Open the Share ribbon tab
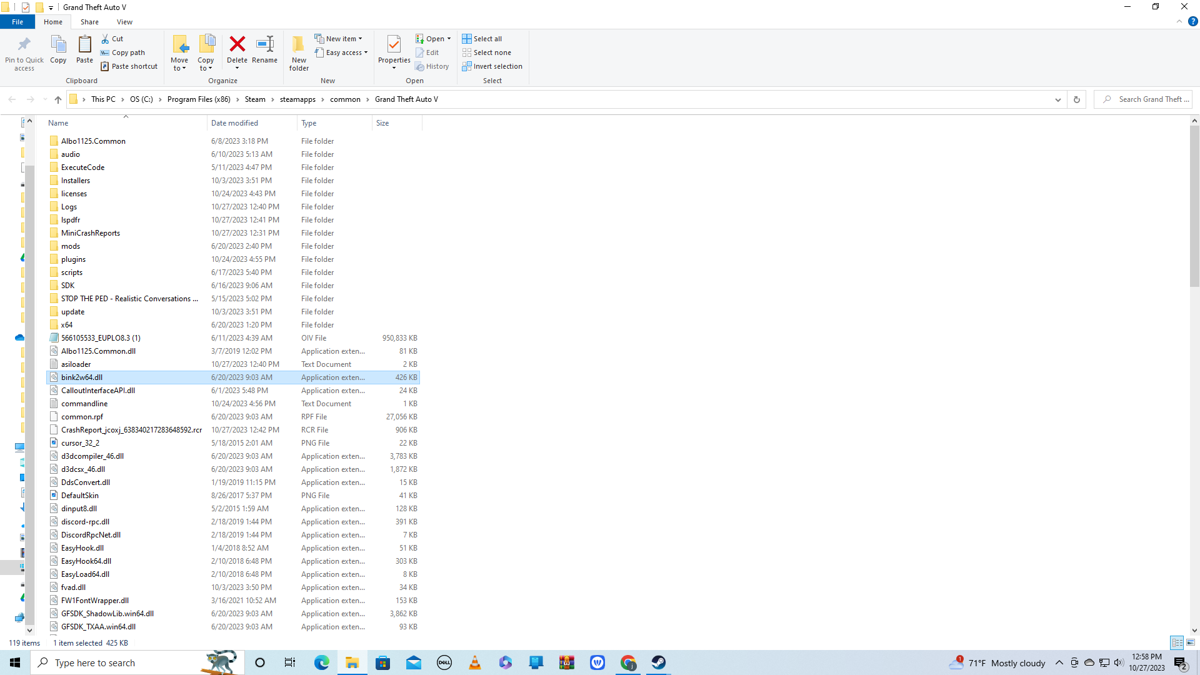This screenshot has width=1200, height=675. (x=89, y=22)
